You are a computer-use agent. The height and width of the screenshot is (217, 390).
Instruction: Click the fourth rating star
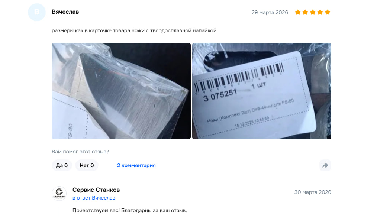coord(320,12)
